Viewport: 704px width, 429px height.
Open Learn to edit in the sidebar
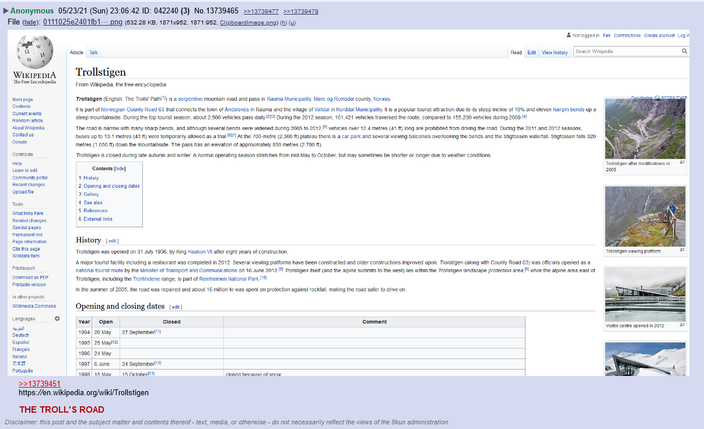25,171
